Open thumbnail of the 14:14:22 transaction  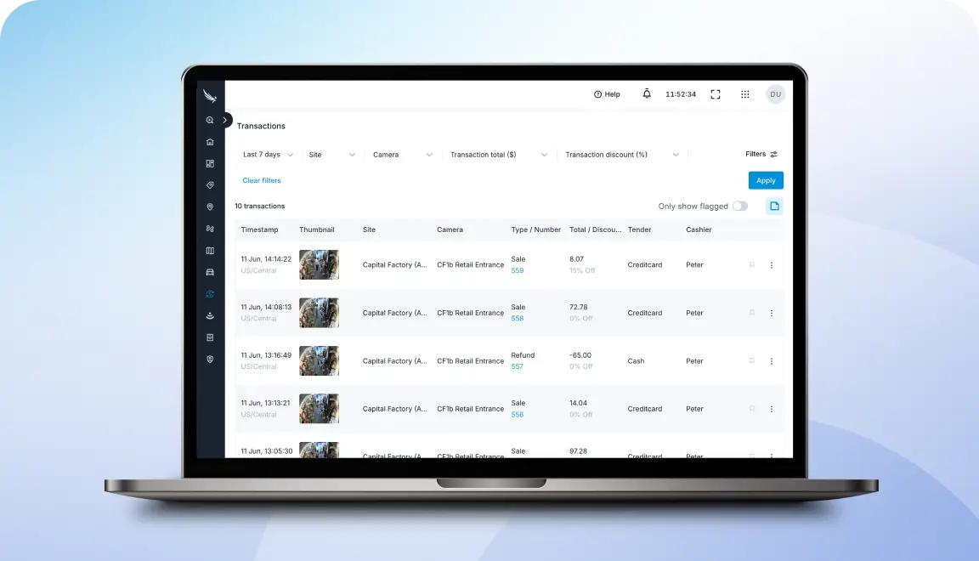coord(319,265)
